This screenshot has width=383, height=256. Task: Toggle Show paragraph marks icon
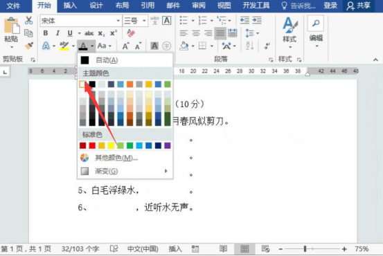click(267, 46)
